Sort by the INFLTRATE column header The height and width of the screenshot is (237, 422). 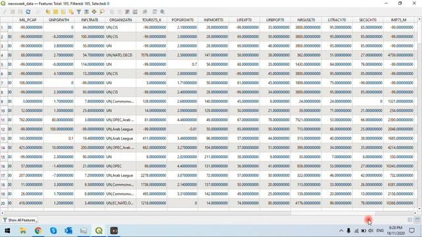[90, 20]
